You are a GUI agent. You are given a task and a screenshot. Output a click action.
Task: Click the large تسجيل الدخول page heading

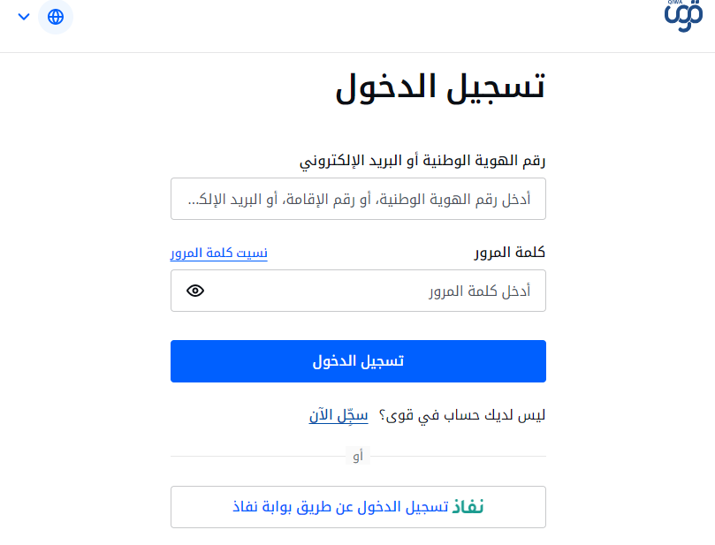pyautogui.click(x=440, y=87)
